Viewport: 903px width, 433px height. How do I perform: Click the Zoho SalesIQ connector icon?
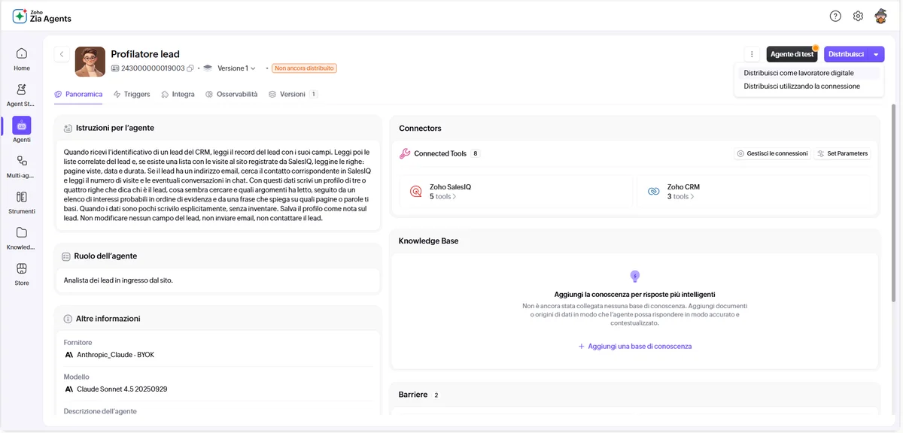(415, 192)
